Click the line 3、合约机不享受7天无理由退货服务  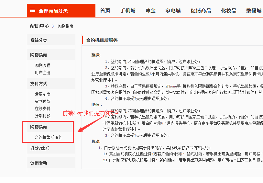[137, 135]
